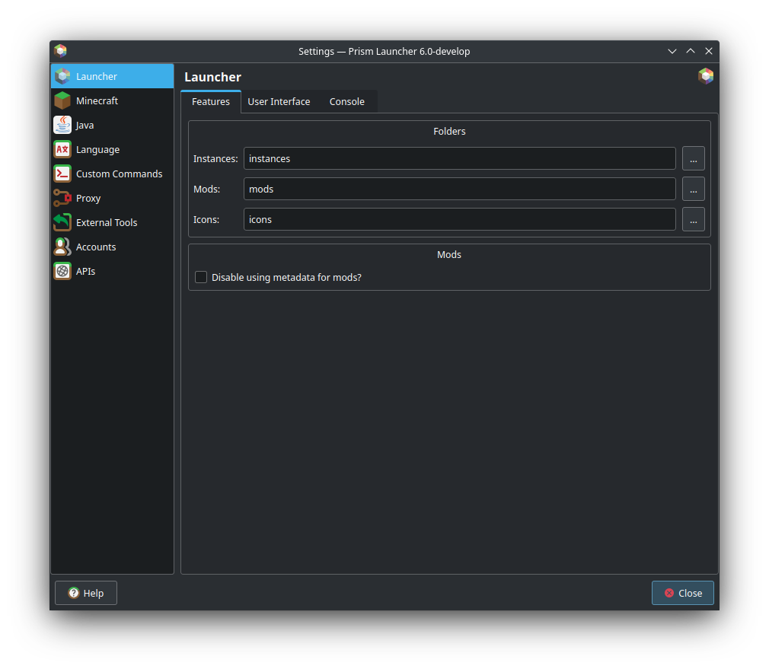
Task: Click the Custom Commands terminal icon
Action: 62,174
